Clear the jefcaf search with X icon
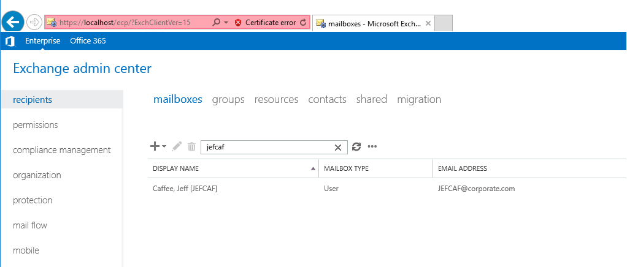Screen dimensions: 627x267 click(x=338, y=147)
